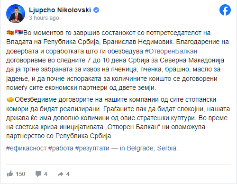Viewport: 237px width, 184px height.
Task: Open the 3 hours ago timestamp
Action: click(x=44, y=18)
